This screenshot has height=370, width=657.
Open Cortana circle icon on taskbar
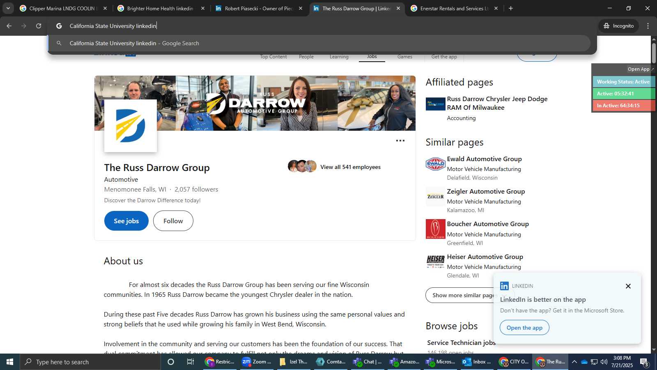[x=171, y=362]
